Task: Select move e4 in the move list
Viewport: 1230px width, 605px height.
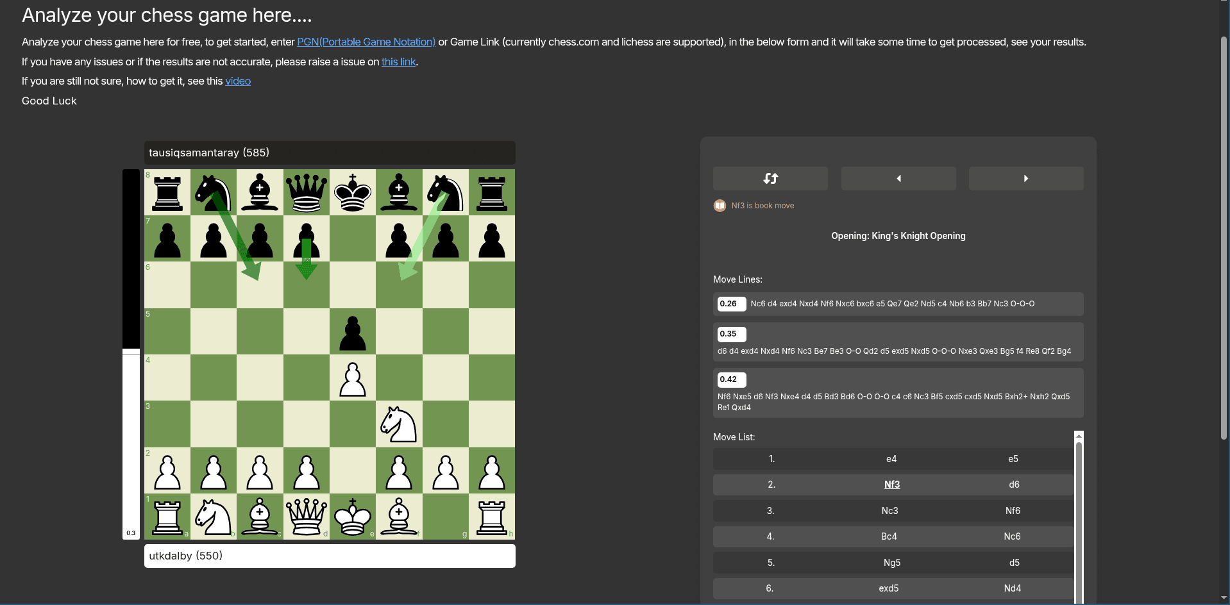Action: 891,459
